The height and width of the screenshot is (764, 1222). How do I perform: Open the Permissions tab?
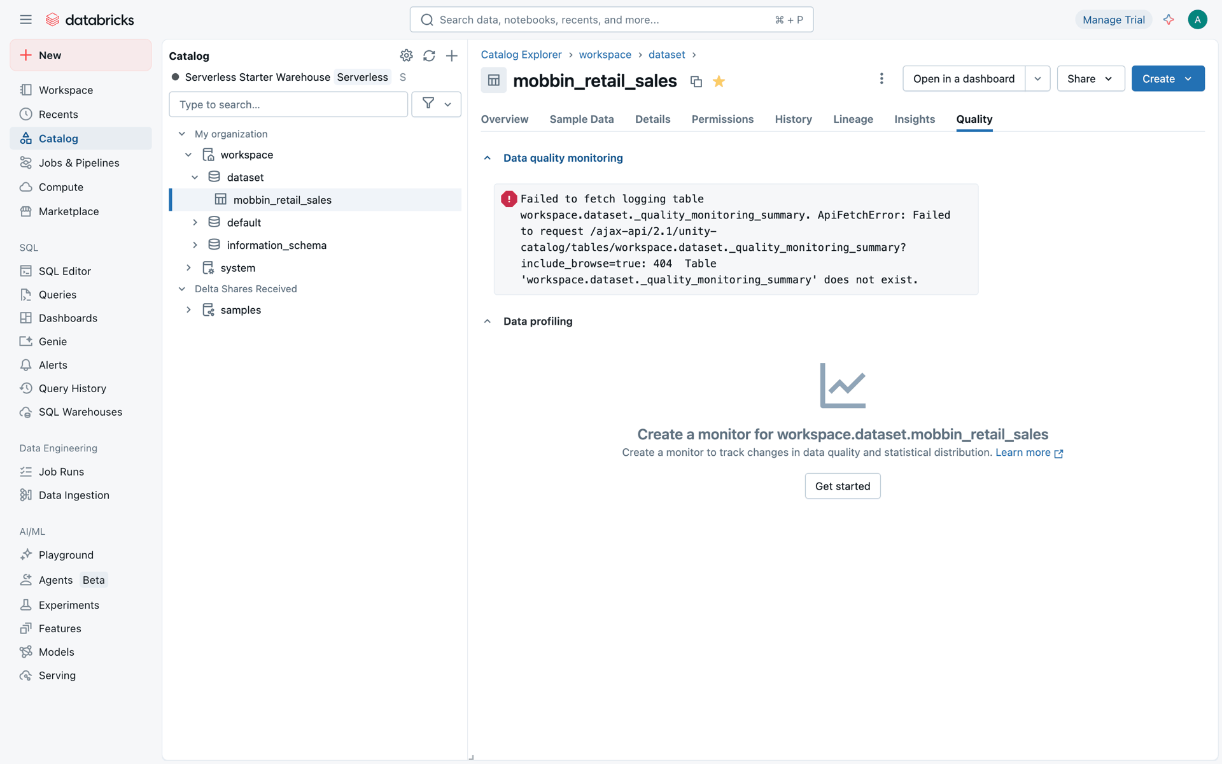722,119
